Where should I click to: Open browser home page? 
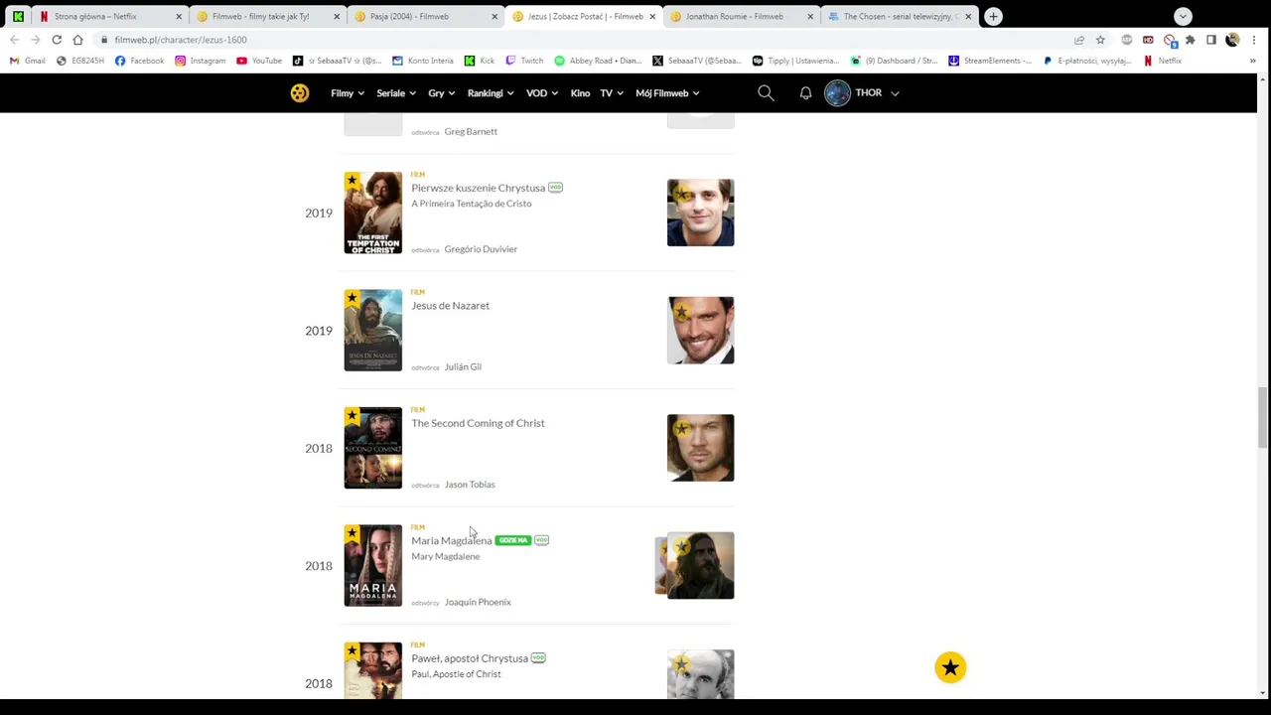[77, 40]
